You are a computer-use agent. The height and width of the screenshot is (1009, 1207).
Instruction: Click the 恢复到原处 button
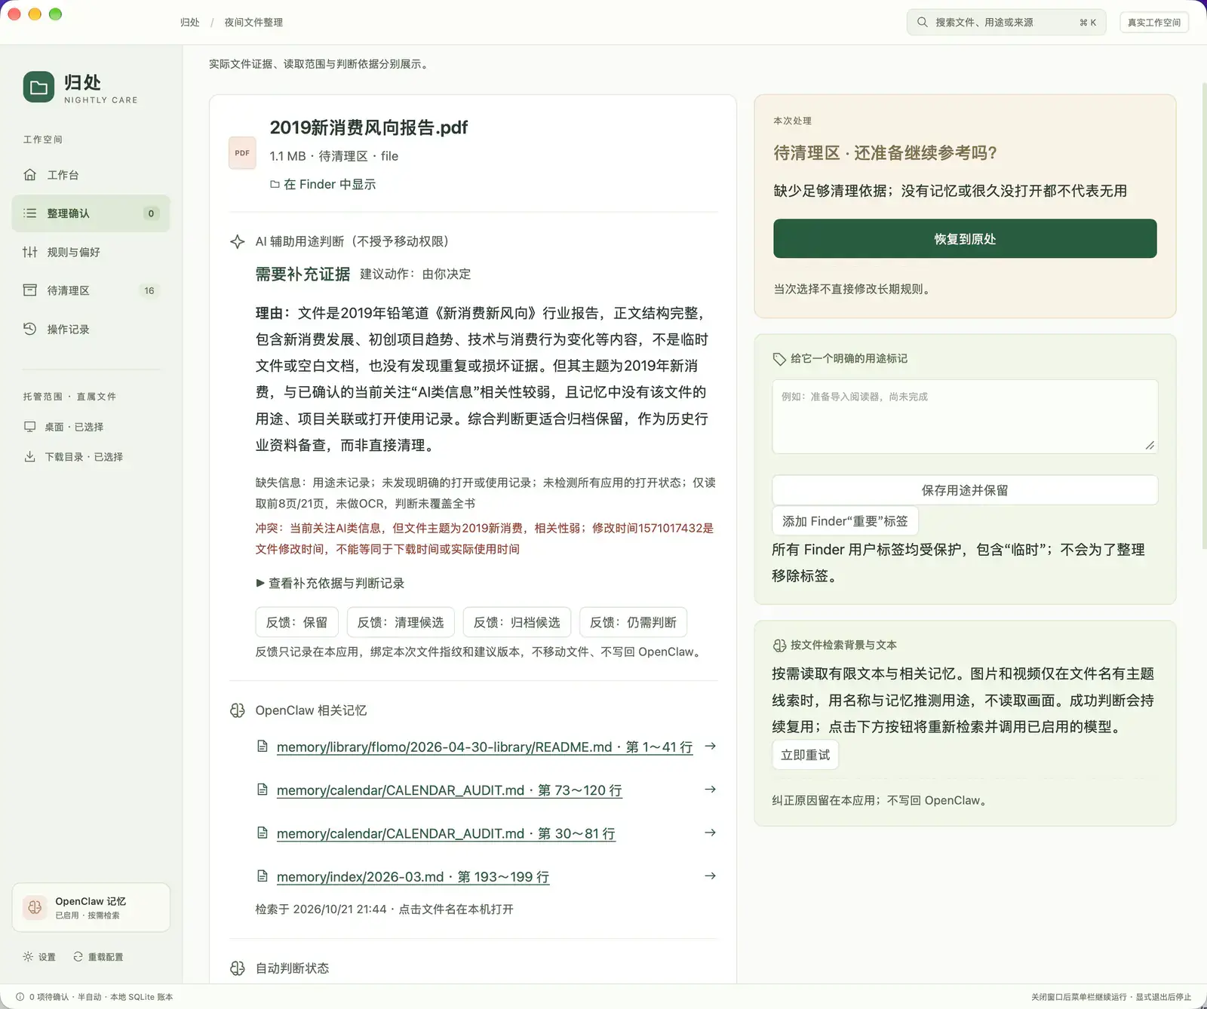[965, 238]
